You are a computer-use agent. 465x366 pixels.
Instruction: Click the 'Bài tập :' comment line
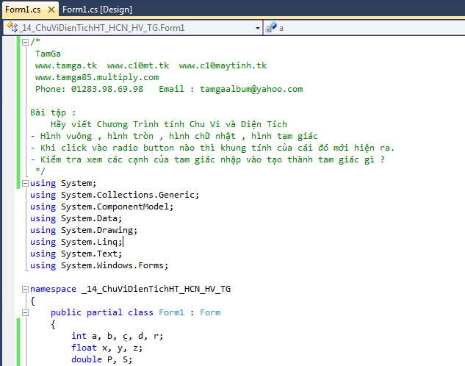(53, 112)
